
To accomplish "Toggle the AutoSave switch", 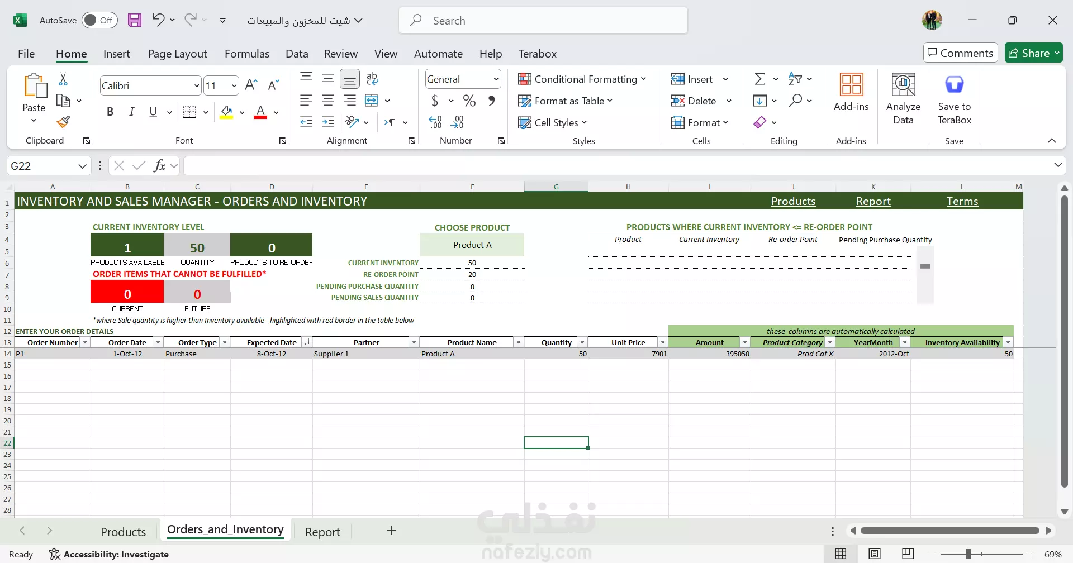I will [x=99, y=21].
